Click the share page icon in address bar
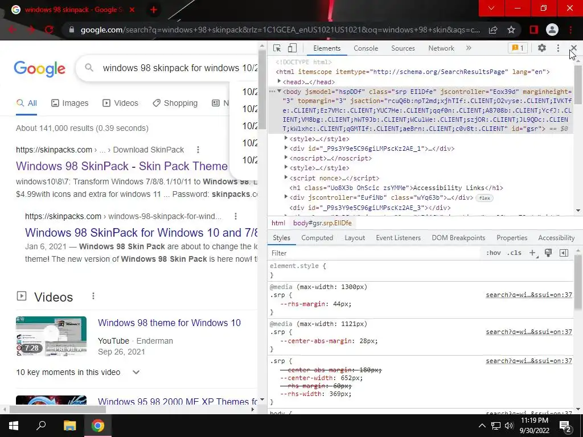Screen dimensions: 583x437 (493, 30)
